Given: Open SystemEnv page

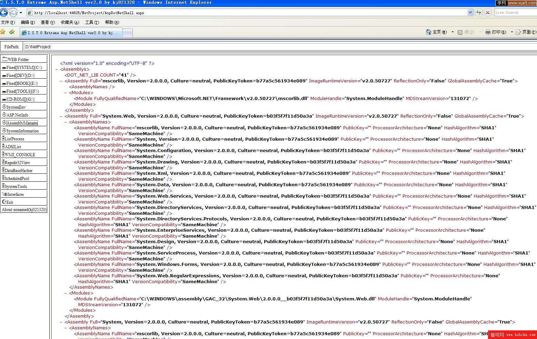Looking at the screenshot, I should click(x=24, y=107).
